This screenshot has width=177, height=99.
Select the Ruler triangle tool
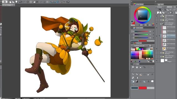[144, 81]
